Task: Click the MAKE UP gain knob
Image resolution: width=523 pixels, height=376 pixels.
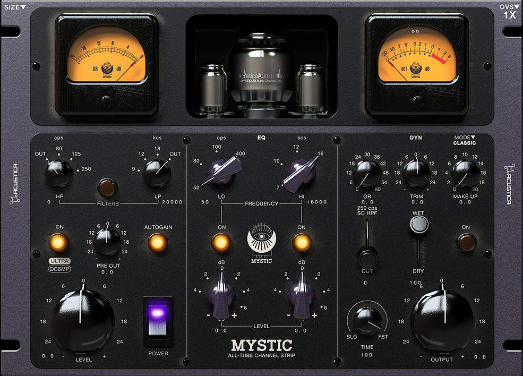Action: coord(466,173)
